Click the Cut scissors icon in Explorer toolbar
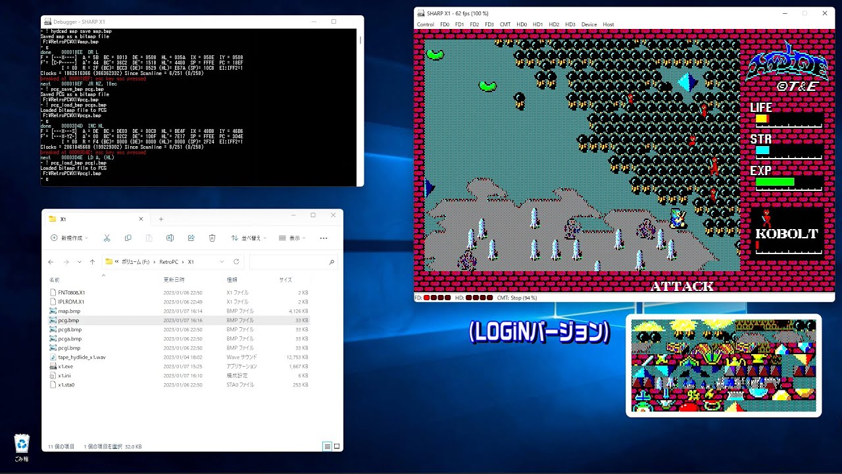Image resolution: width=842 pixels, height=474 pixels. pyautogui.click(x=109, y=238)
